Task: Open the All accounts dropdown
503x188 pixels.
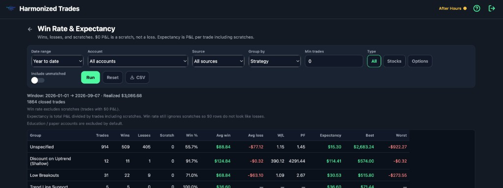Action: (x=138, y=61)
